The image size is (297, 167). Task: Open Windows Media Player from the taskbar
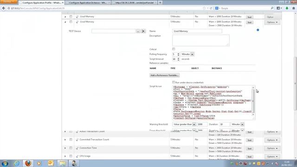pyautogui.click(x=39, y=163)
